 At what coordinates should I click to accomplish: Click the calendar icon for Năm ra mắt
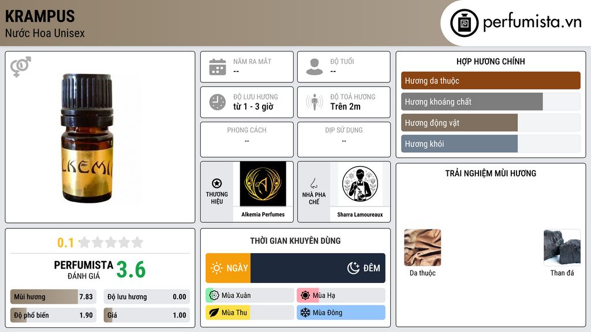pos(218,67)
